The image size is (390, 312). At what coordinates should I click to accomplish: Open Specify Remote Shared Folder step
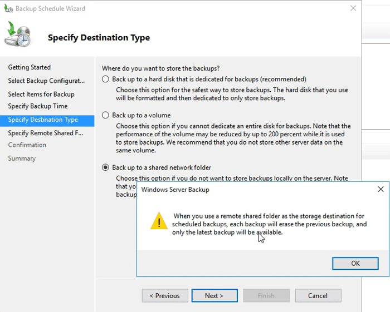tap(45, 133)
